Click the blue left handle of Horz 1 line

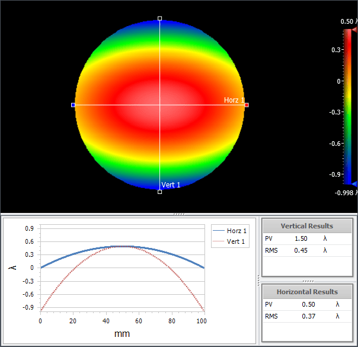pos(73,105)
